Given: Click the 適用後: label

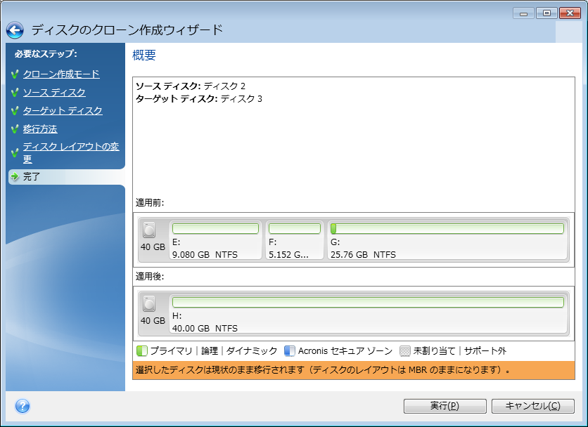Looking at the screenshot, I should tap(150, 277).
